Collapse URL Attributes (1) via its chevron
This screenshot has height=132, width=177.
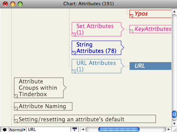click(x=122, y=66)
